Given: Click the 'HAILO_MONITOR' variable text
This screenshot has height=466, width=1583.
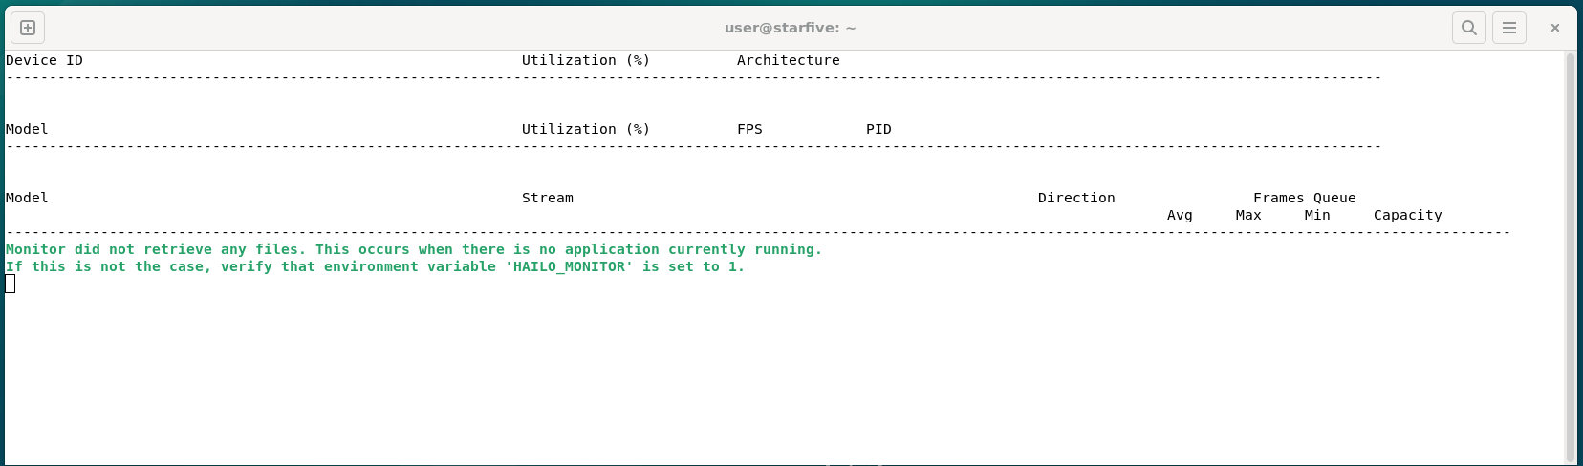Looking at the screenshot, I should point(569,266).
